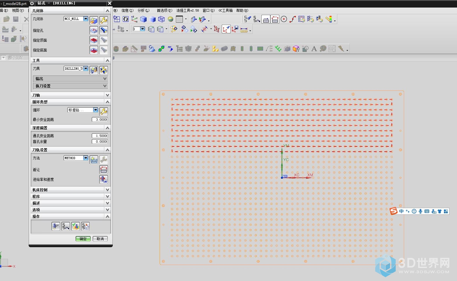Click the text 'A' annotation icon
Image resolution: width=457 pixels, height=281 pixels.
tap(314, 49)
